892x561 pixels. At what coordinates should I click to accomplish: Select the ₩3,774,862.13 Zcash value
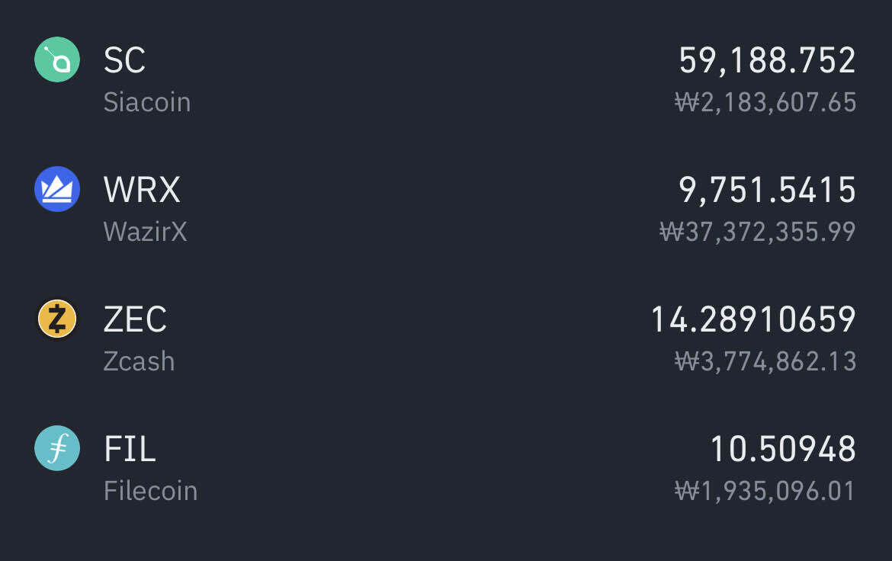pos(765,361)
